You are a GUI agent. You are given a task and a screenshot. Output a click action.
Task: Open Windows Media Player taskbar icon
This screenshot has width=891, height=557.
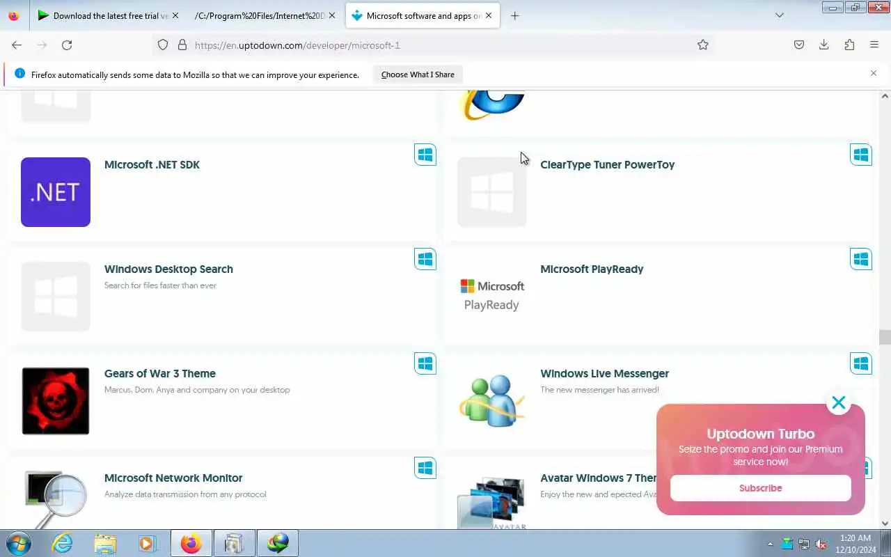tap(147, 543)
